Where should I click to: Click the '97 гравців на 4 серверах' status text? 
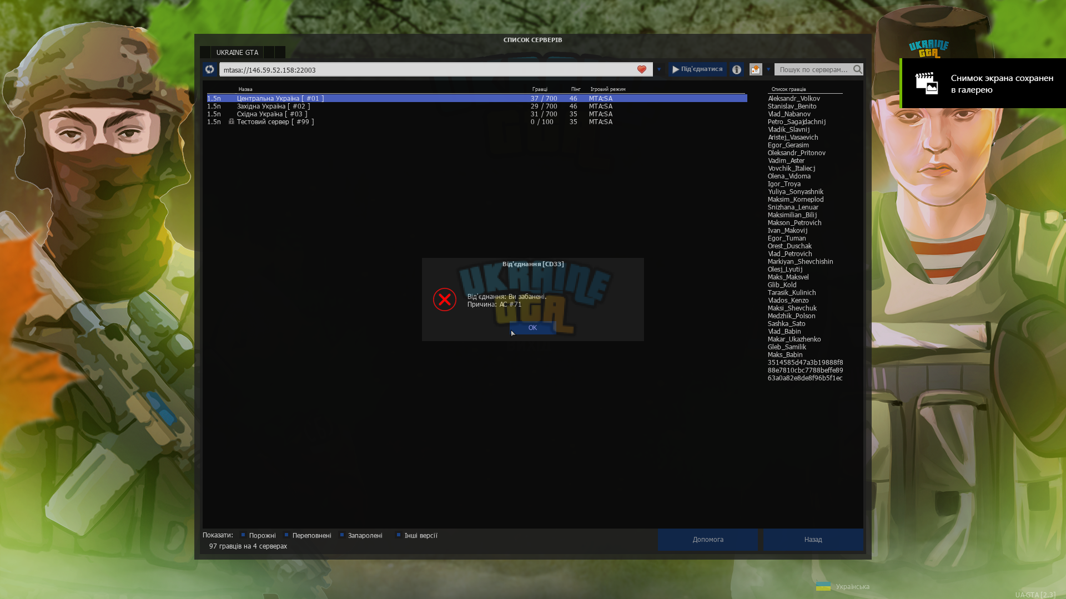(x=248, y=546)
